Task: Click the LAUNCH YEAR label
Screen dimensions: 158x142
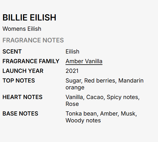Action: tap(23, 71)
